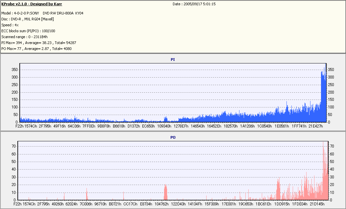346x209 pixels.
Task: Click '14134Fh' label under the PO chart
Action: pyautogui.click(x=195, y=204)
